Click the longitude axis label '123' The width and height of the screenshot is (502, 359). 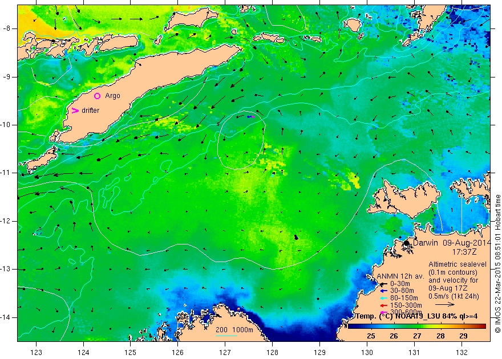click(36, 352)
